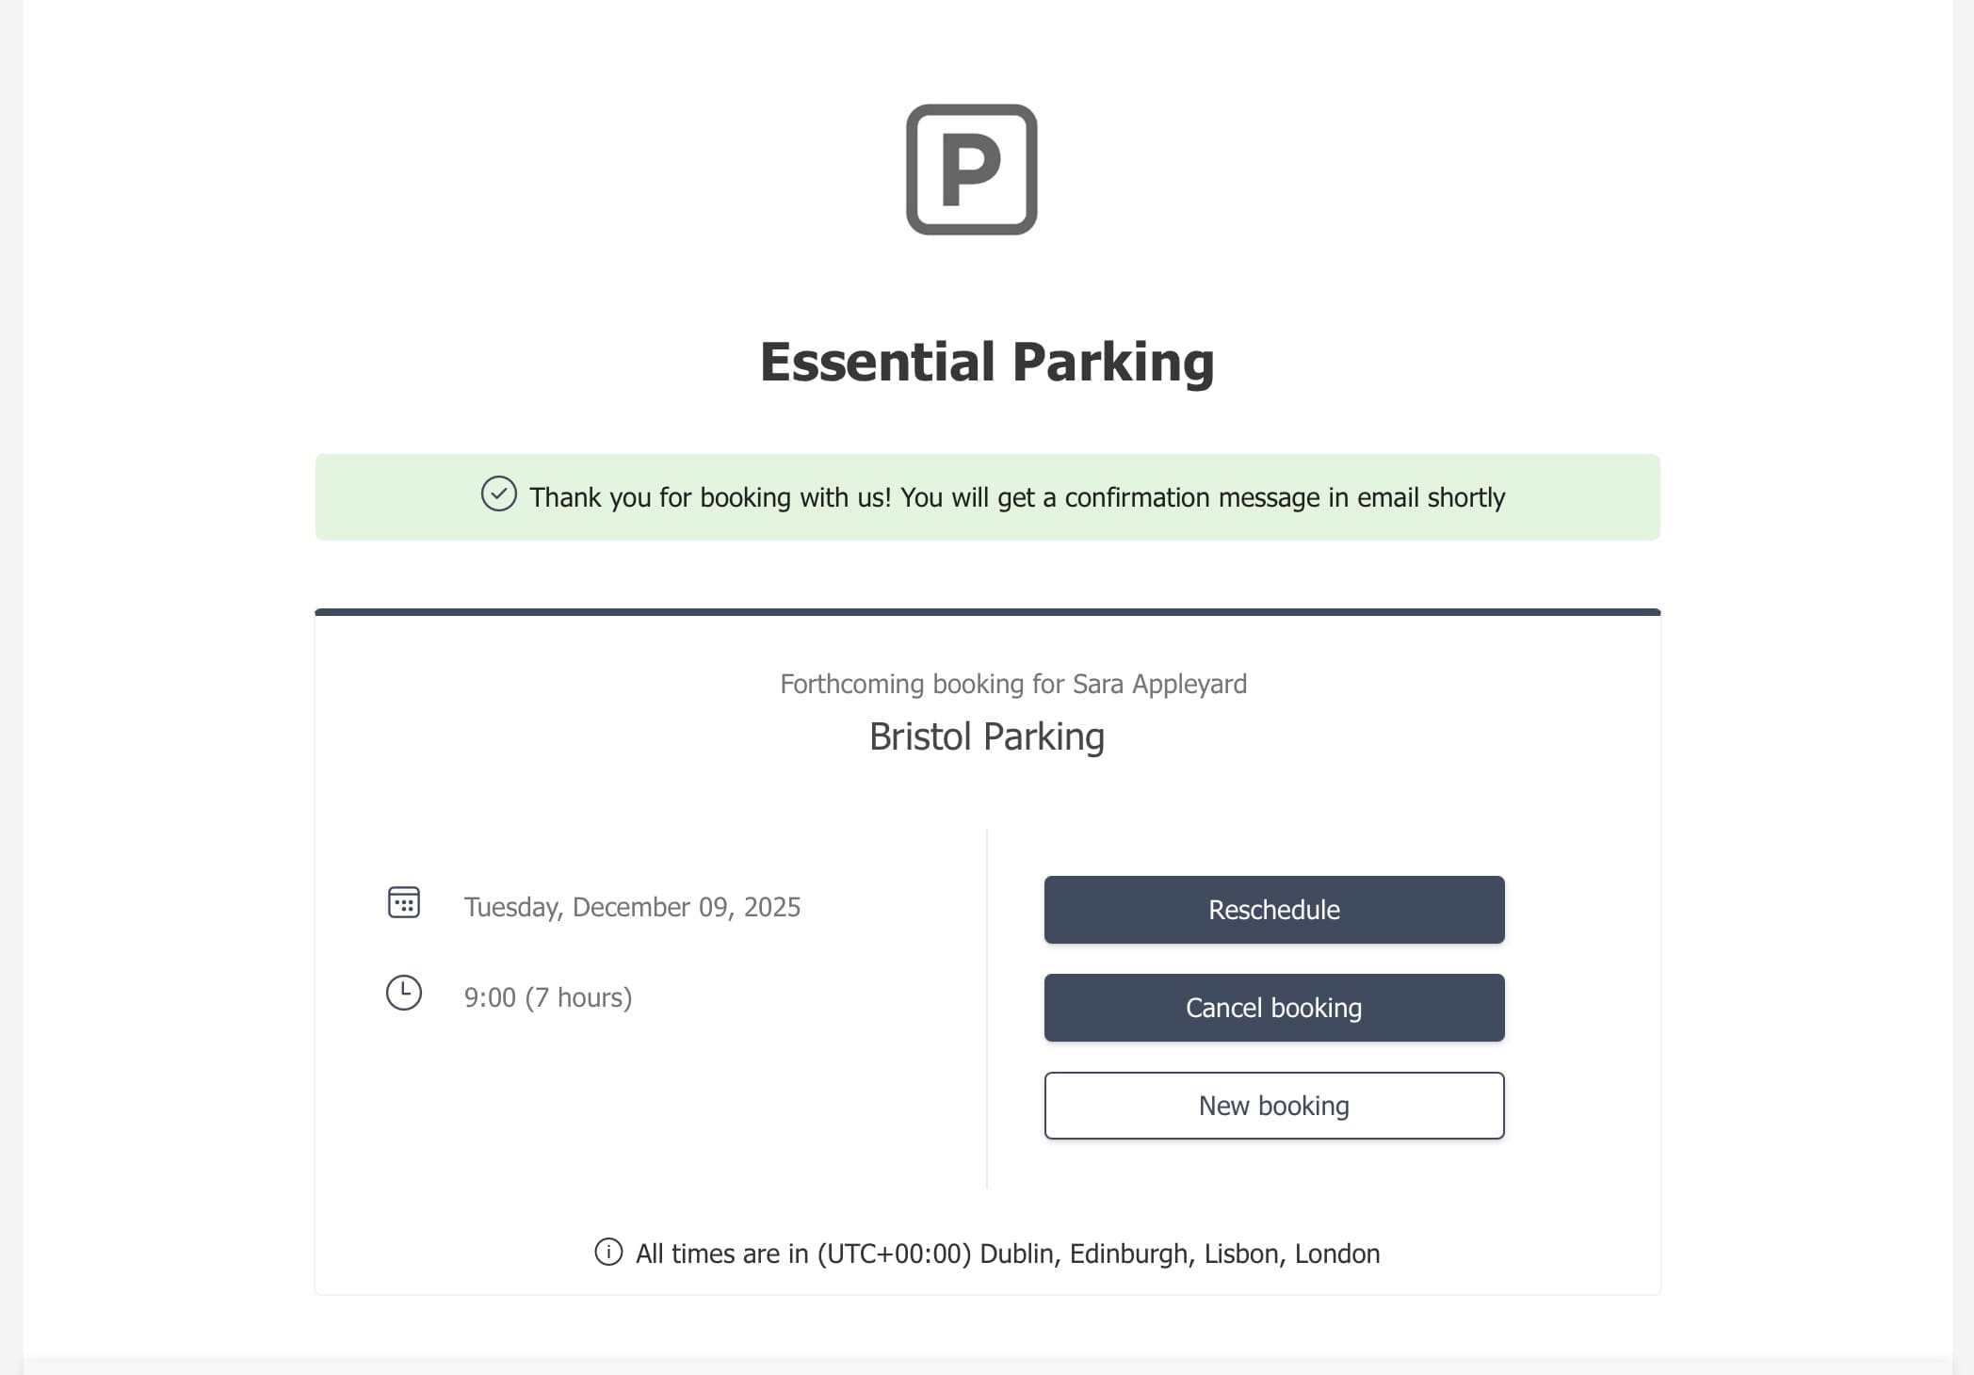Click the info icon next to timezone note
This screenshot has width=1974, height=1375.
[608, 1252]
